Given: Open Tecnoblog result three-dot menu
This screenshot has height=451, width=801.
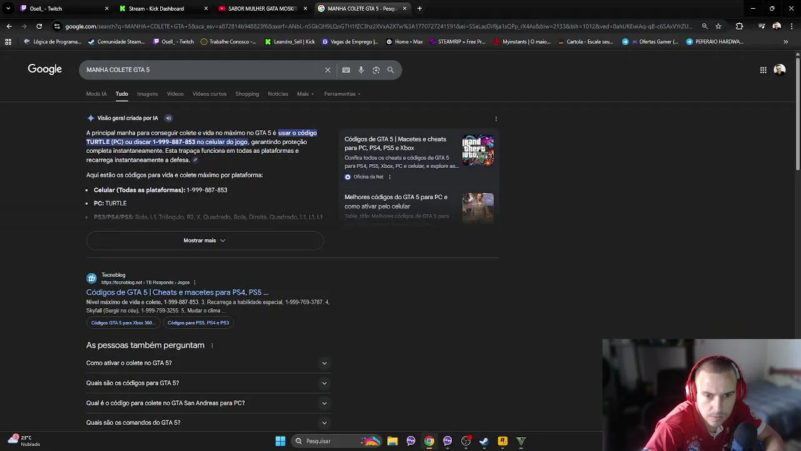Looking at the screenshot, I should click(x=195, y=283).
